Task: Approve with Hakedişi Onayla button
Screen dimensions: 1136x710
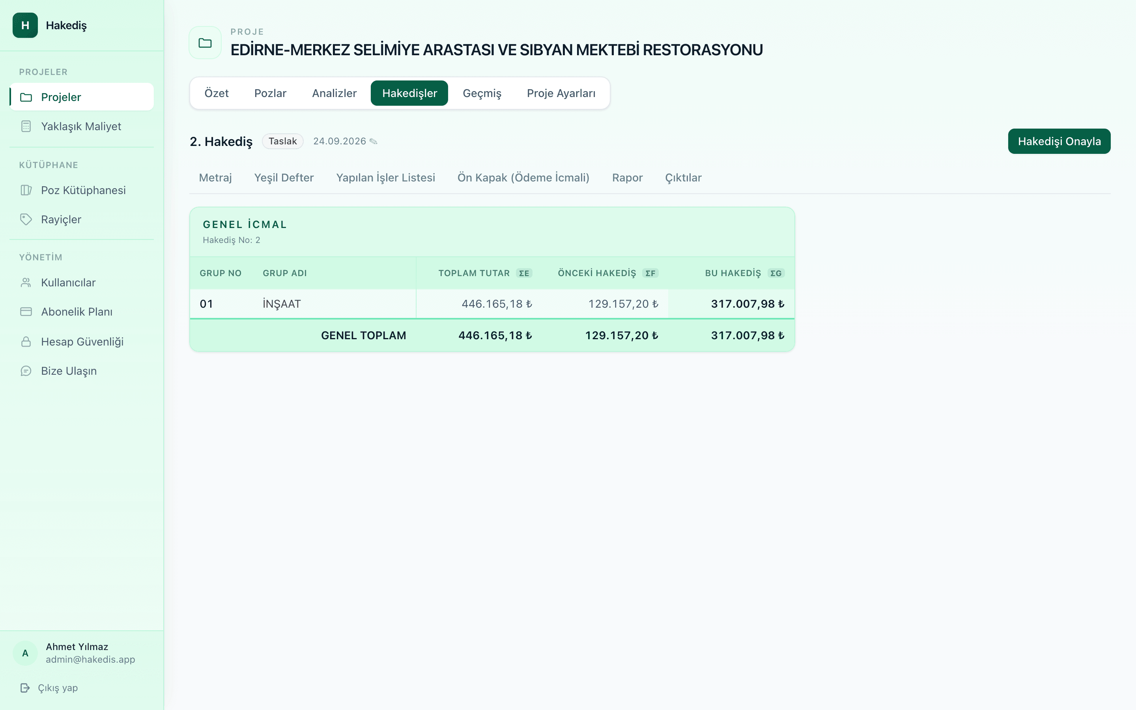Action: (x=1059, y=141)
